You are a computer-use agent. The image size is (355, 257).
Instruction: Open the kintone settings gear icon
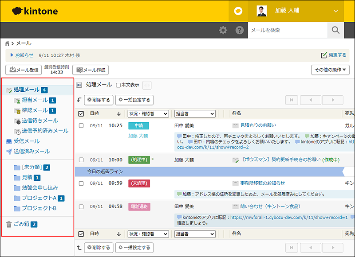[222, 30]
